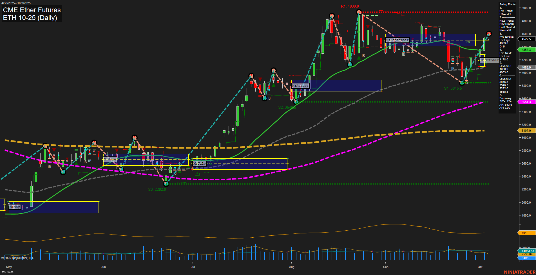Click the date range text 4/30/2025 - 10/3/2025
The image size is (536, 275).
pos(17,3)
